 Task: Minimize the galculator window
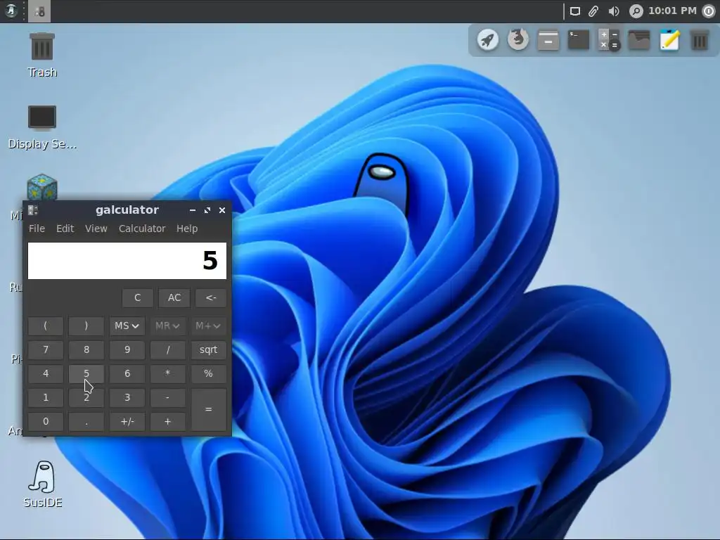[x=193, y=210]
